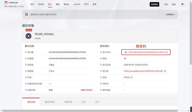
Task: Click the TRONSCAN logo
Action: pos(11,3)
